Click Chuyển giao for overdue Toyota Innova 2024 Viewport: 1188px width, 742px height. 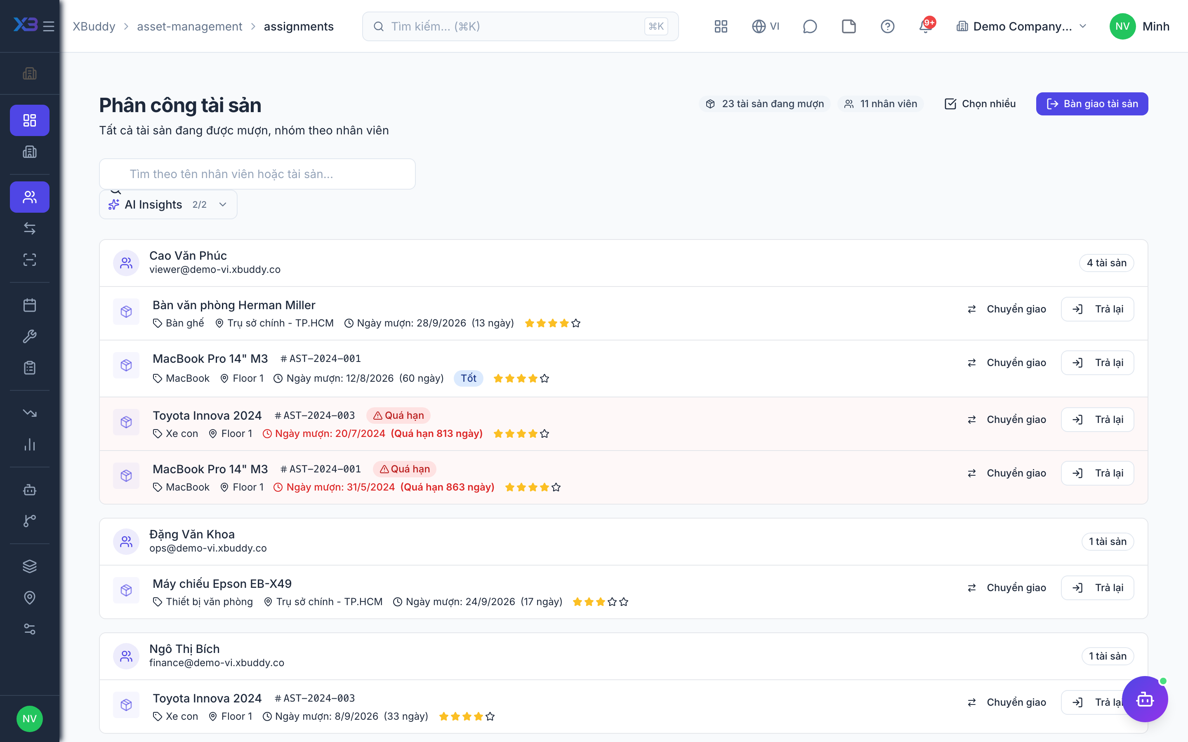(x=1006, y=420)
